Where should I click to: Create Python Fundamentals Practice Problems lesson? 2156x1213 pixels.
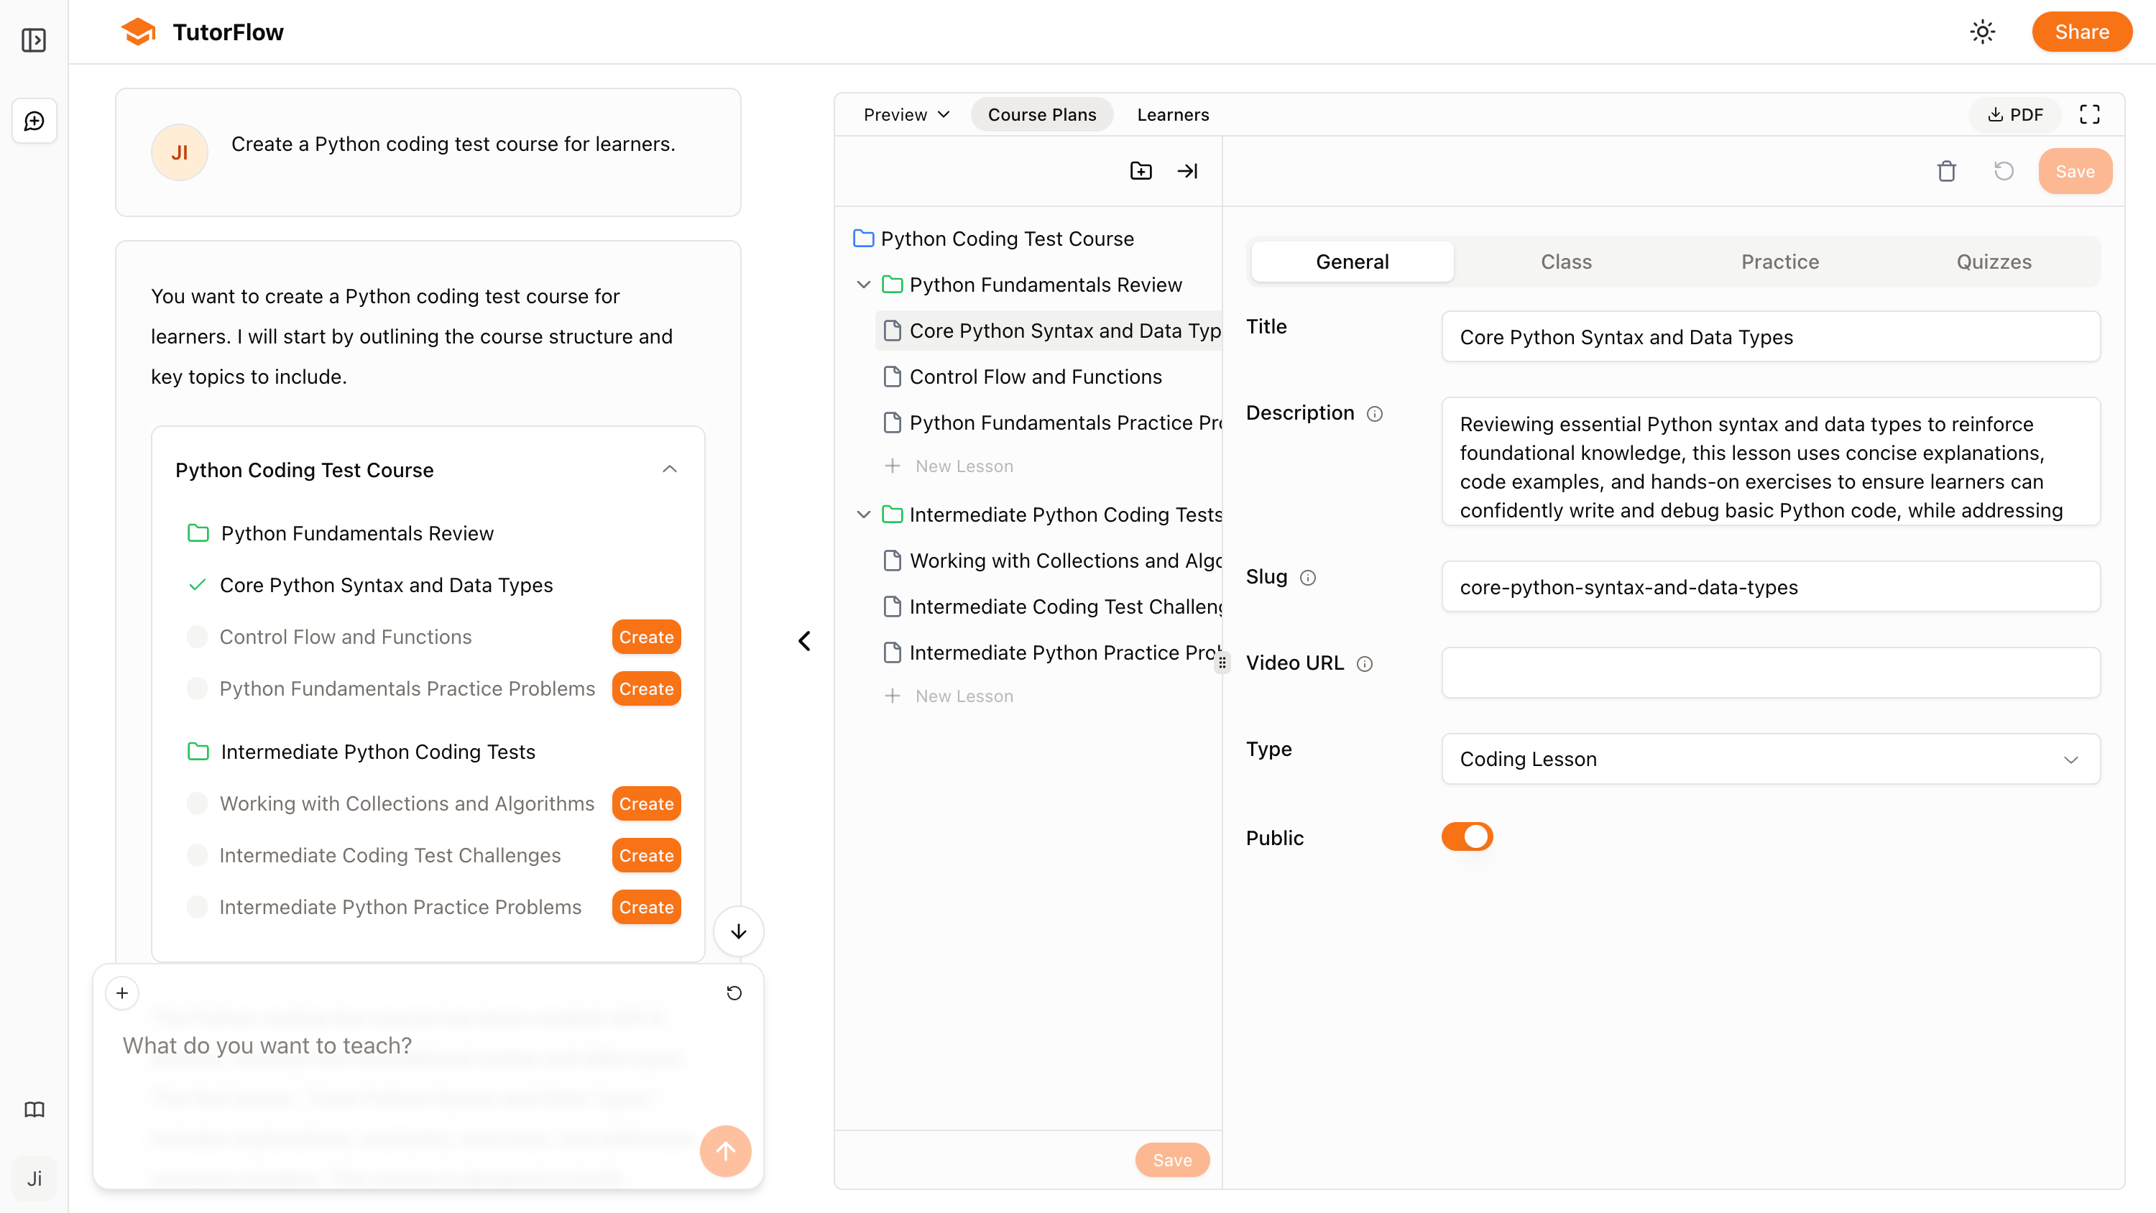[646, 689]
